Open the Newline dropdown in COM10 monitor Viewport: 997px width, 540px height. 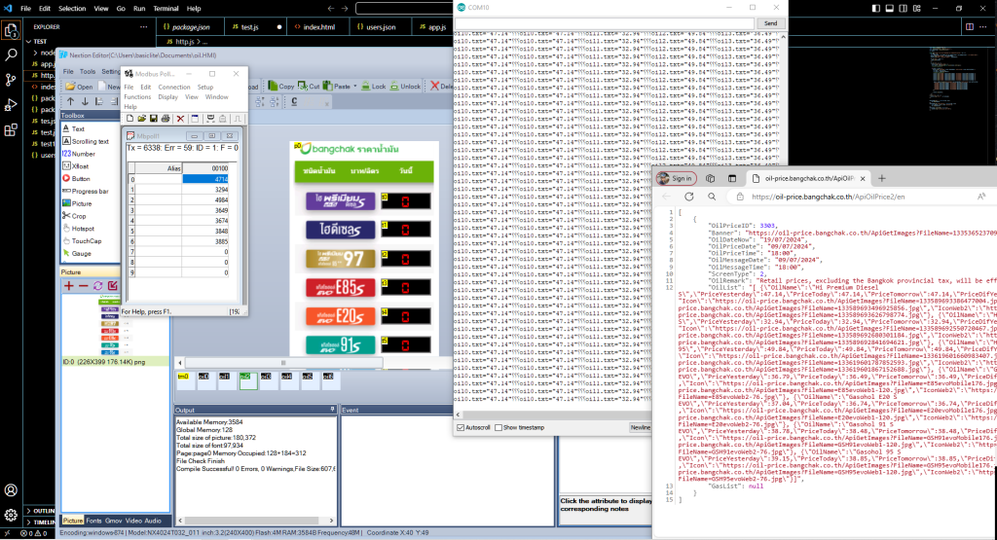click(x=641, y=427)
